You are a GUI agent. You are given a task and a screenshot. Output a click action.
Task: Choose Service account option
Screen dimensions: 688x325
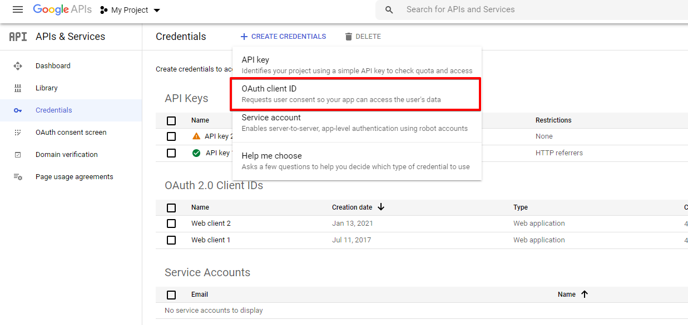[x=357, y=123]
